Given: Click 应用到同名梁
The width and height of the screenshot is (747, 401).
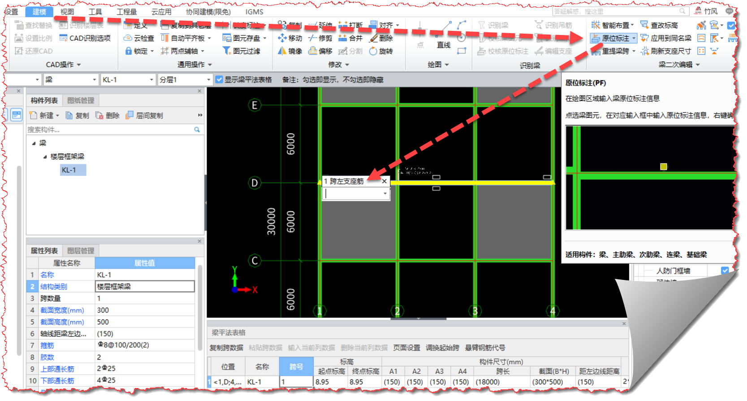Looking at the screenshot, I should tap(666, 38).
